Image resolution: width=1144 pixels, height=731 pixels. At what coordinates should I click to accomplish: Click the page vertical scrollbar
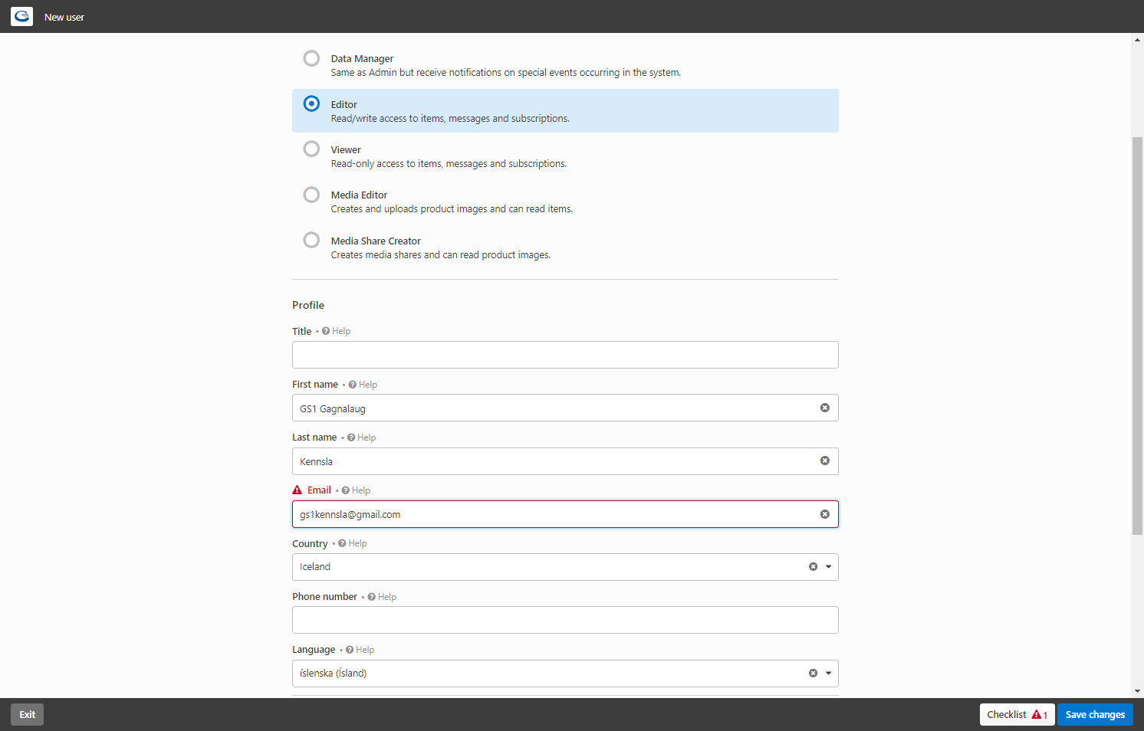click(1137, 336)
